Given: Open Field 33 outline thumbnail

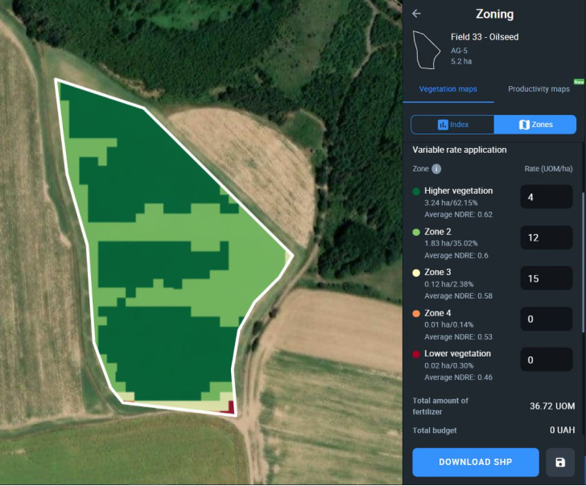Looking at the screenshot, I should [427, 50].
